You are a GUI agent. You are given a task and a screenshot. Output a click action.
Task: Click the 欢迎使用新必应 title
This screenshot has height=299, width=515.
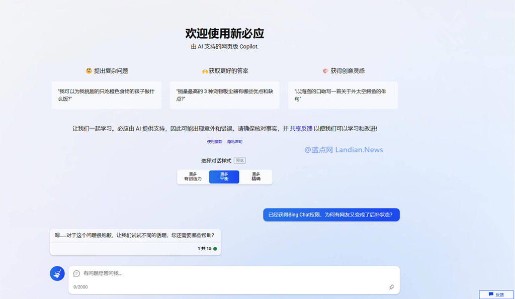(x=225, y=34)
